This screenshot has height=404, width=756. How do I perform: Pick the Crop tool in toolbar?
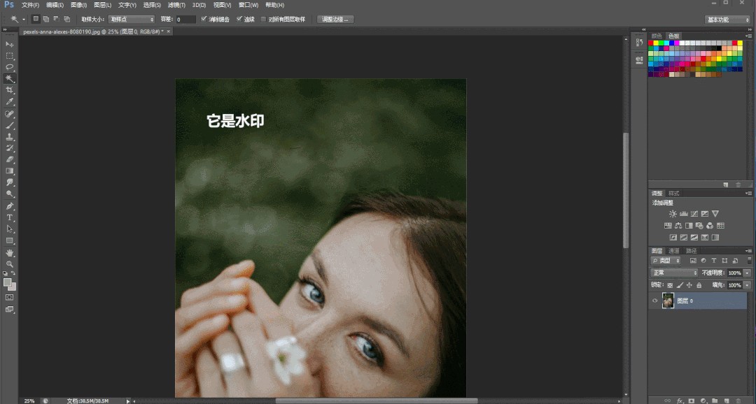pos(10,90)
